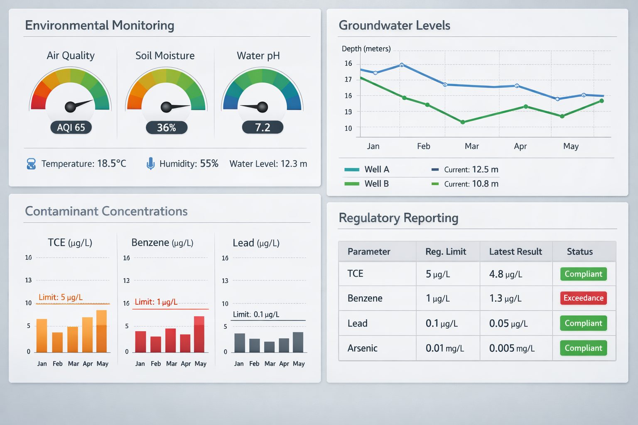Screen dimensions: 638x425
Task: Switch to the TCE concentration chart
Action: point(70,243)
